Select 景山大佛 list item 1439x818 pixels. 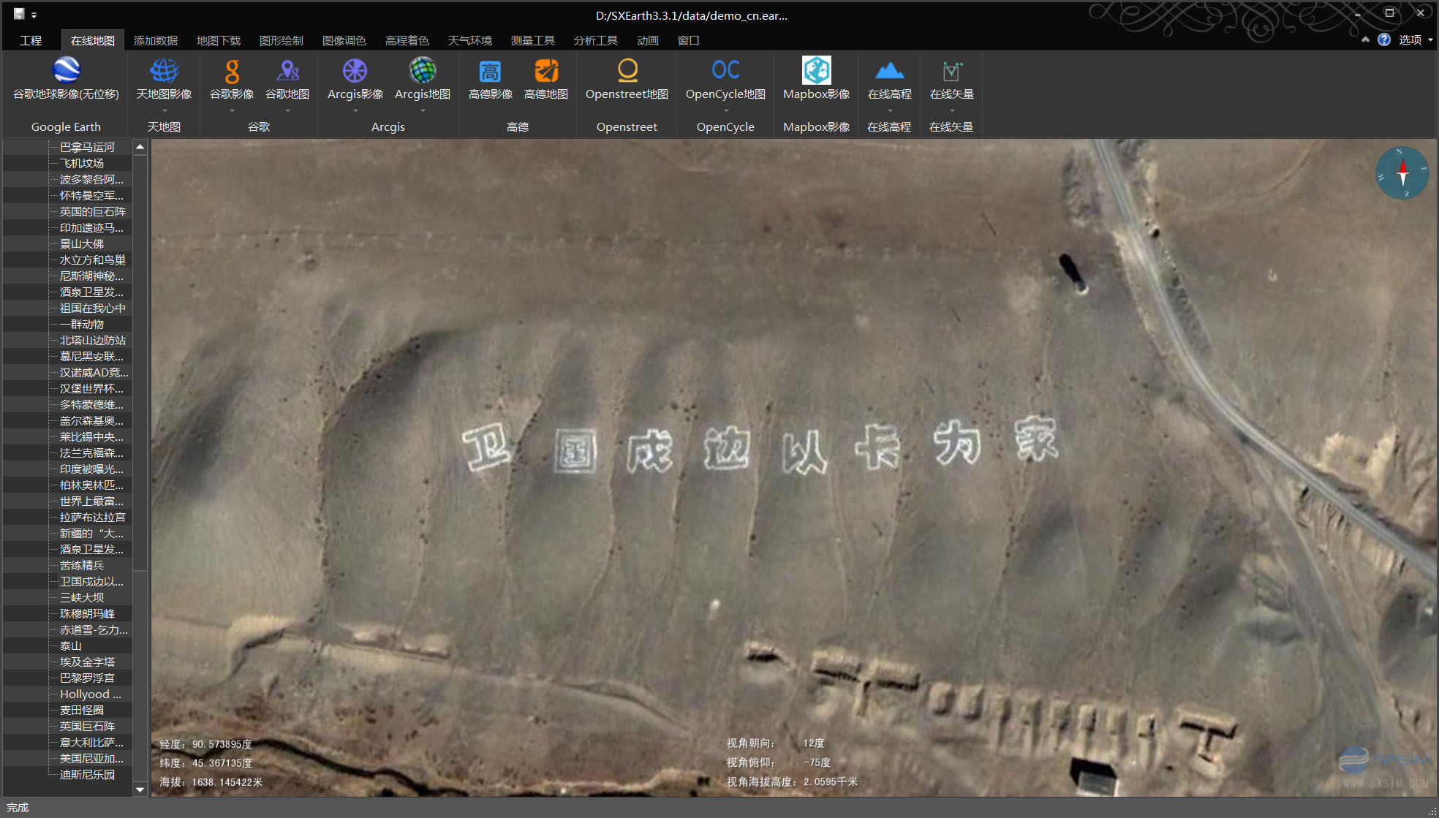[x=82, y=243]
